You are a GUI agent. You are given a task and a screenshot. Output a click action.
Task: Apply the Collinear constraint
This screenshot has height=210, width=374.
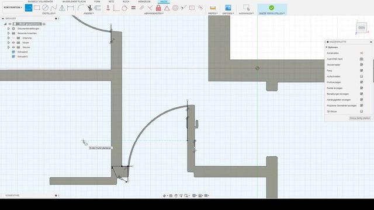183,8
